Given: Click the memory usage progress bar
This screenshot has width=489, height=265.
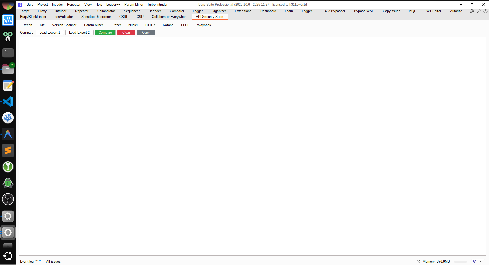Looking at the screenshot, I should pyautogui.click(x=460, y=262).
